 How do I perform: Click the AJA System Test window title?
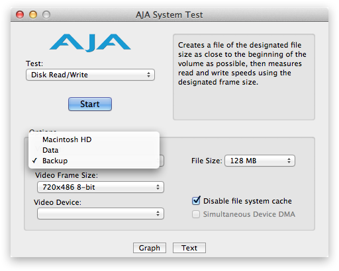click(x=169, y=15)
